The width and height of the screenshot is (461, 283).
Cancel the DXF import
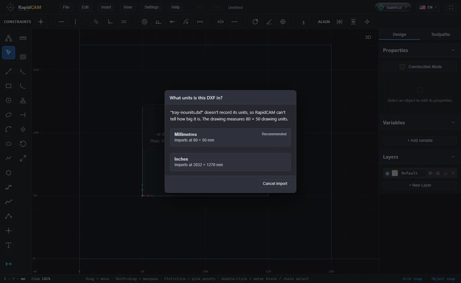tap(275, 184)
